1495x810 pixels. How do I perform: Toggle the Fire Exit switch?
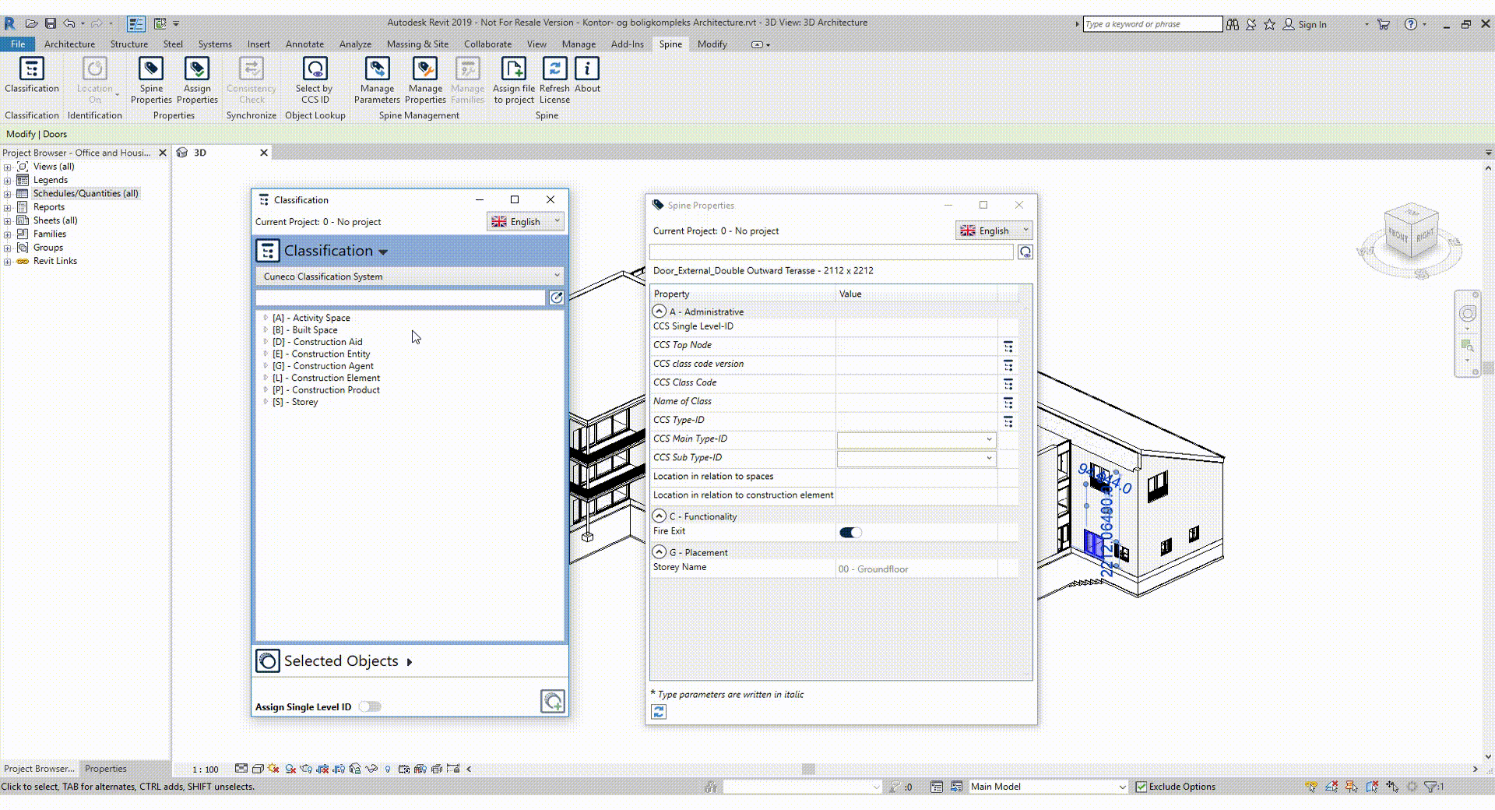coord(850,533)
